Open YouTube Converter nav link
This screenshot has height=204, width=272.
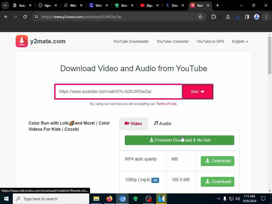(173, 41)
